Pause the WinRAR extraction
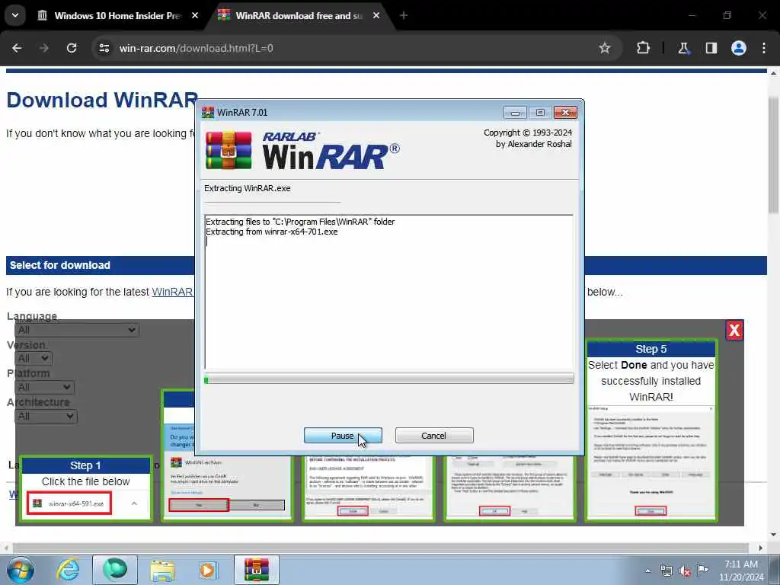Viewport: 780px width, 585px height. [343, 435]
